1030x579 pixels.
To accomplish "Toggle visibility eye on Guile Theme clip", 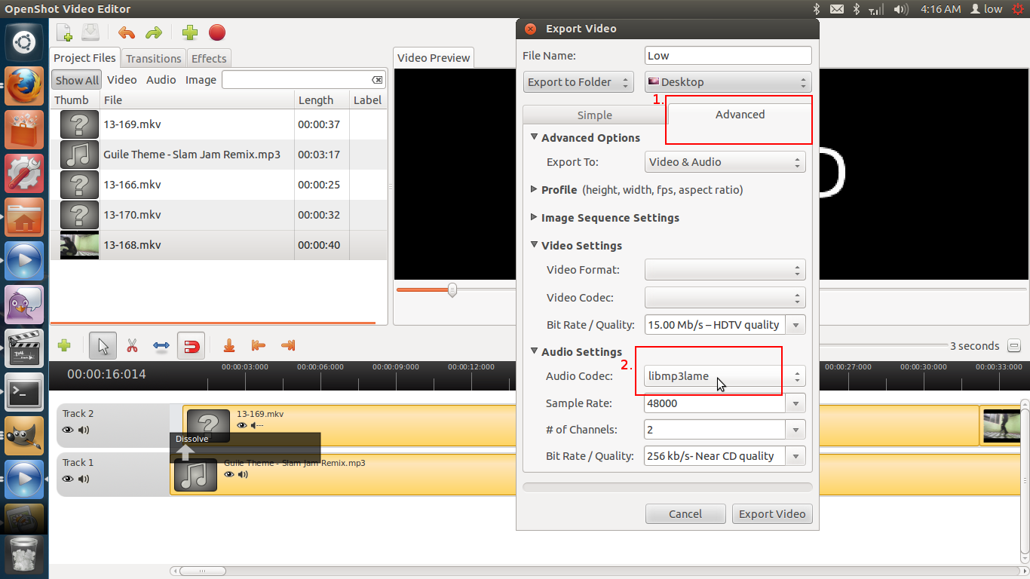I will coord(229,474).
